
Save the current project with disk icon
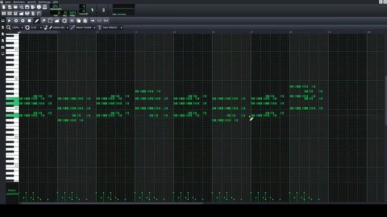tap(27, 7)
